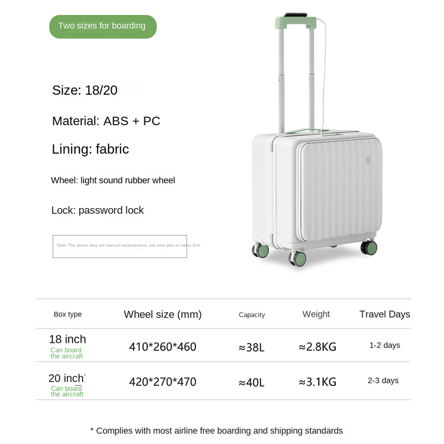
Task: Click the front-center green suitcase wheel
Action: pos(297,258)
